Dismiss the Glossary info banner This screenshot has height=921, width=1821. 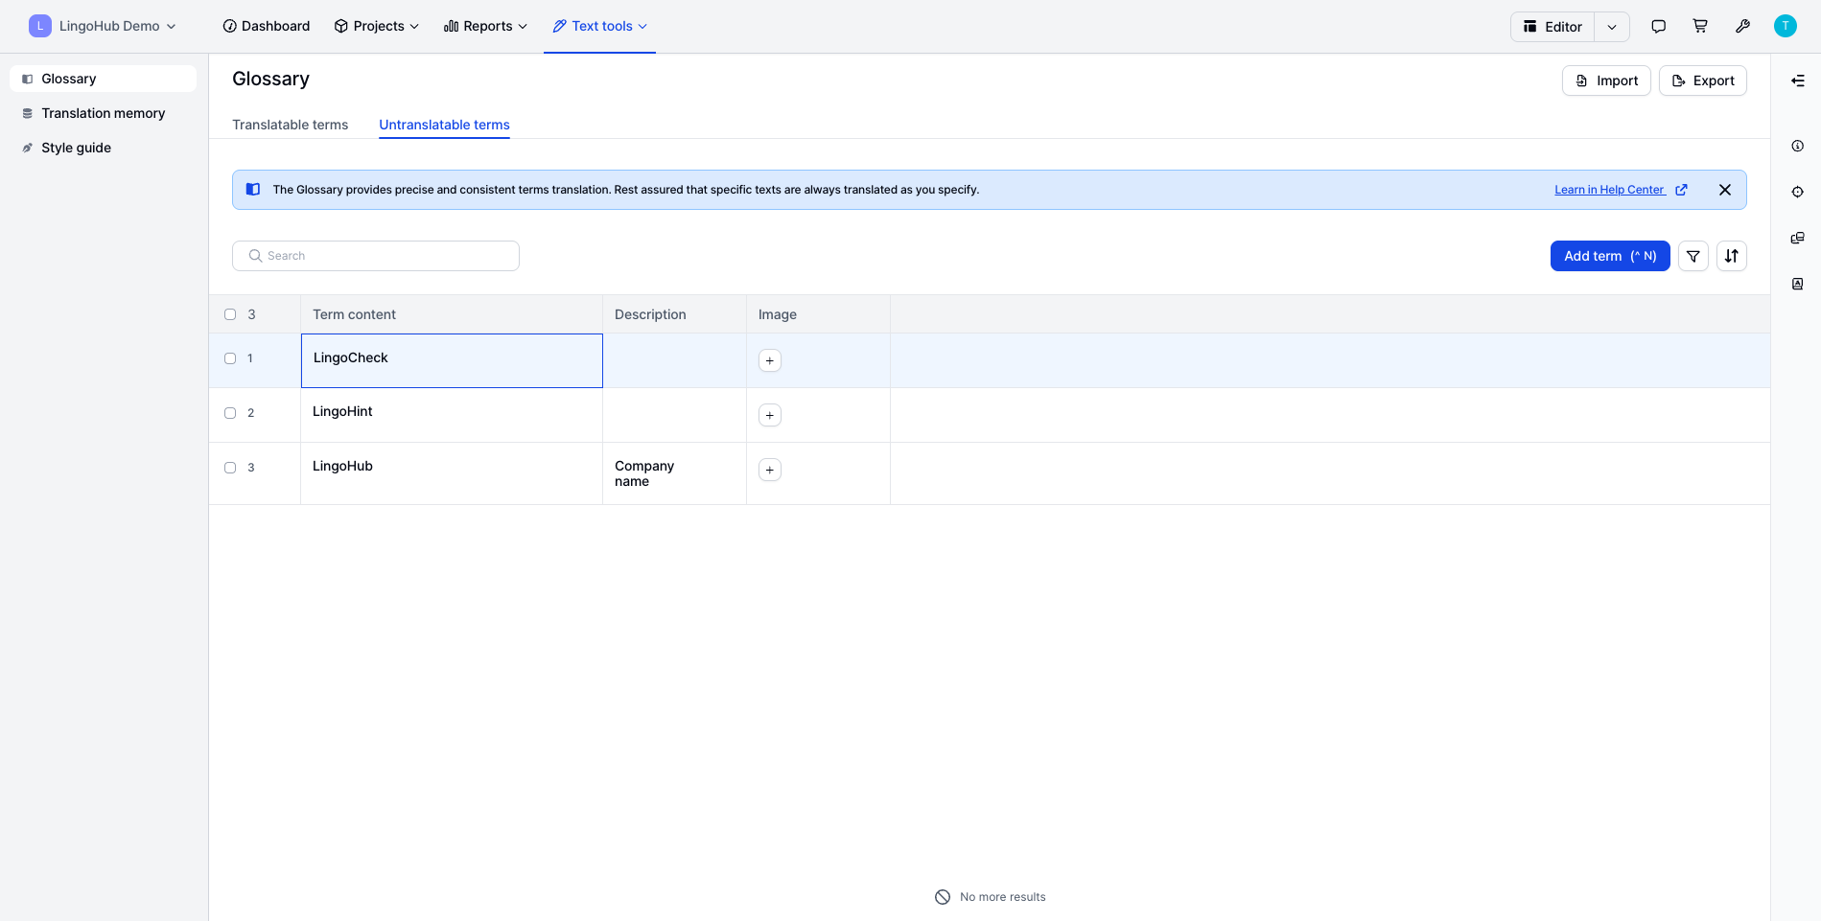[x=1724, y=190]
